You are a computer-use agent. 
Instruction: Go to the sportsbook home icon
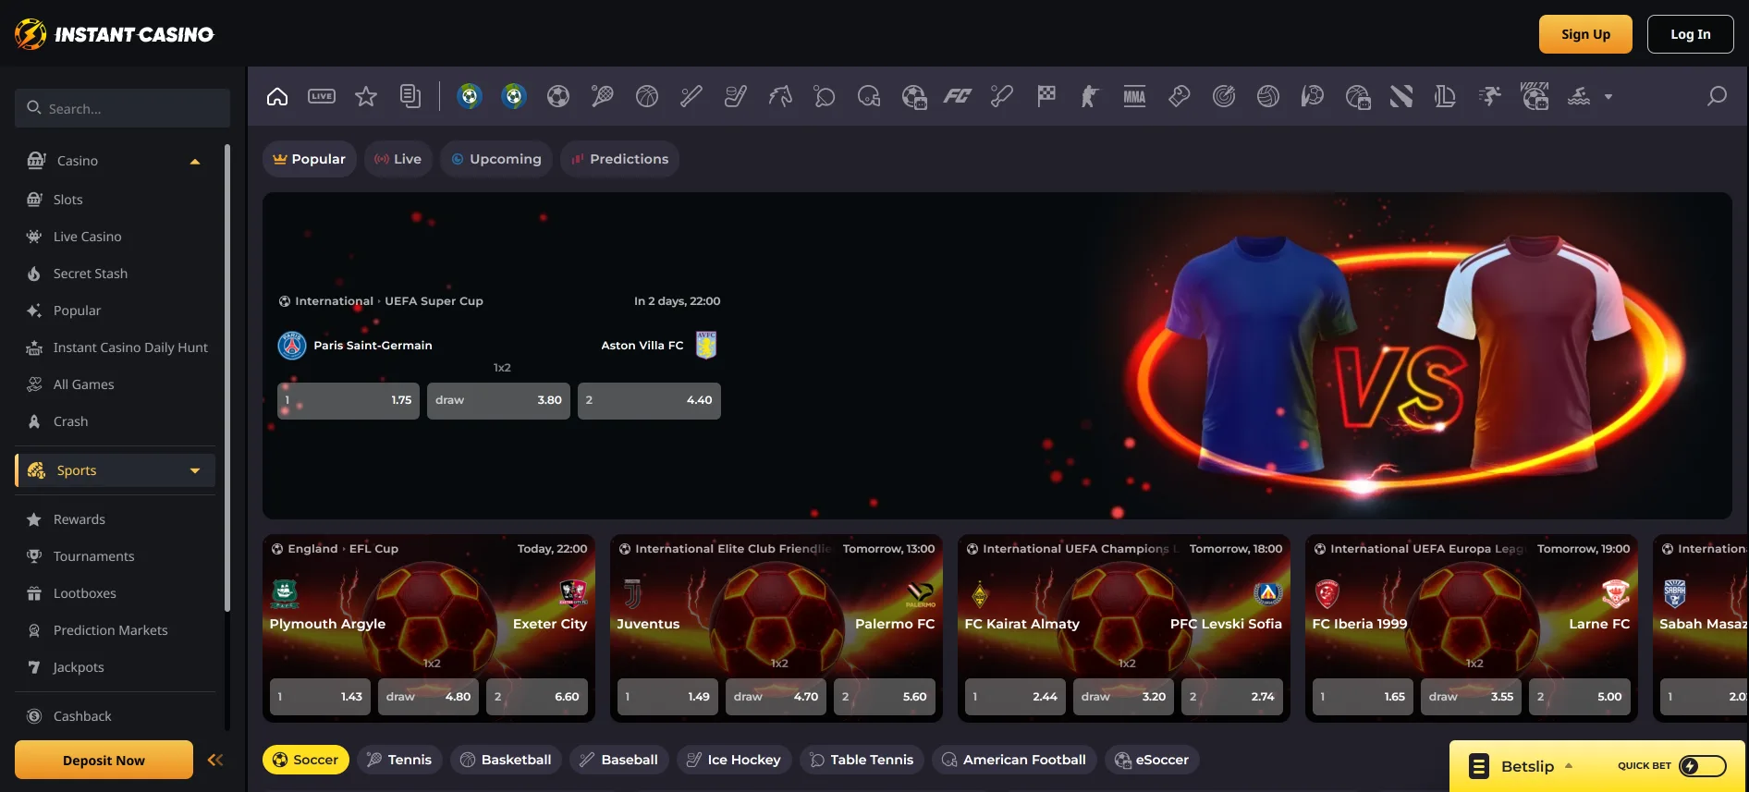click(277, 96)
